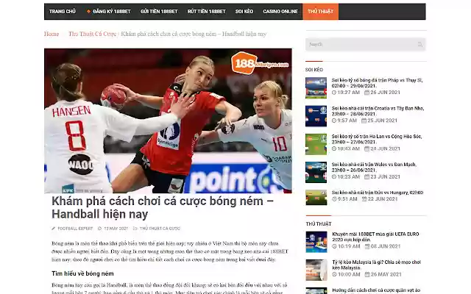Open the Đức vs Hungary article

[378, 193]
